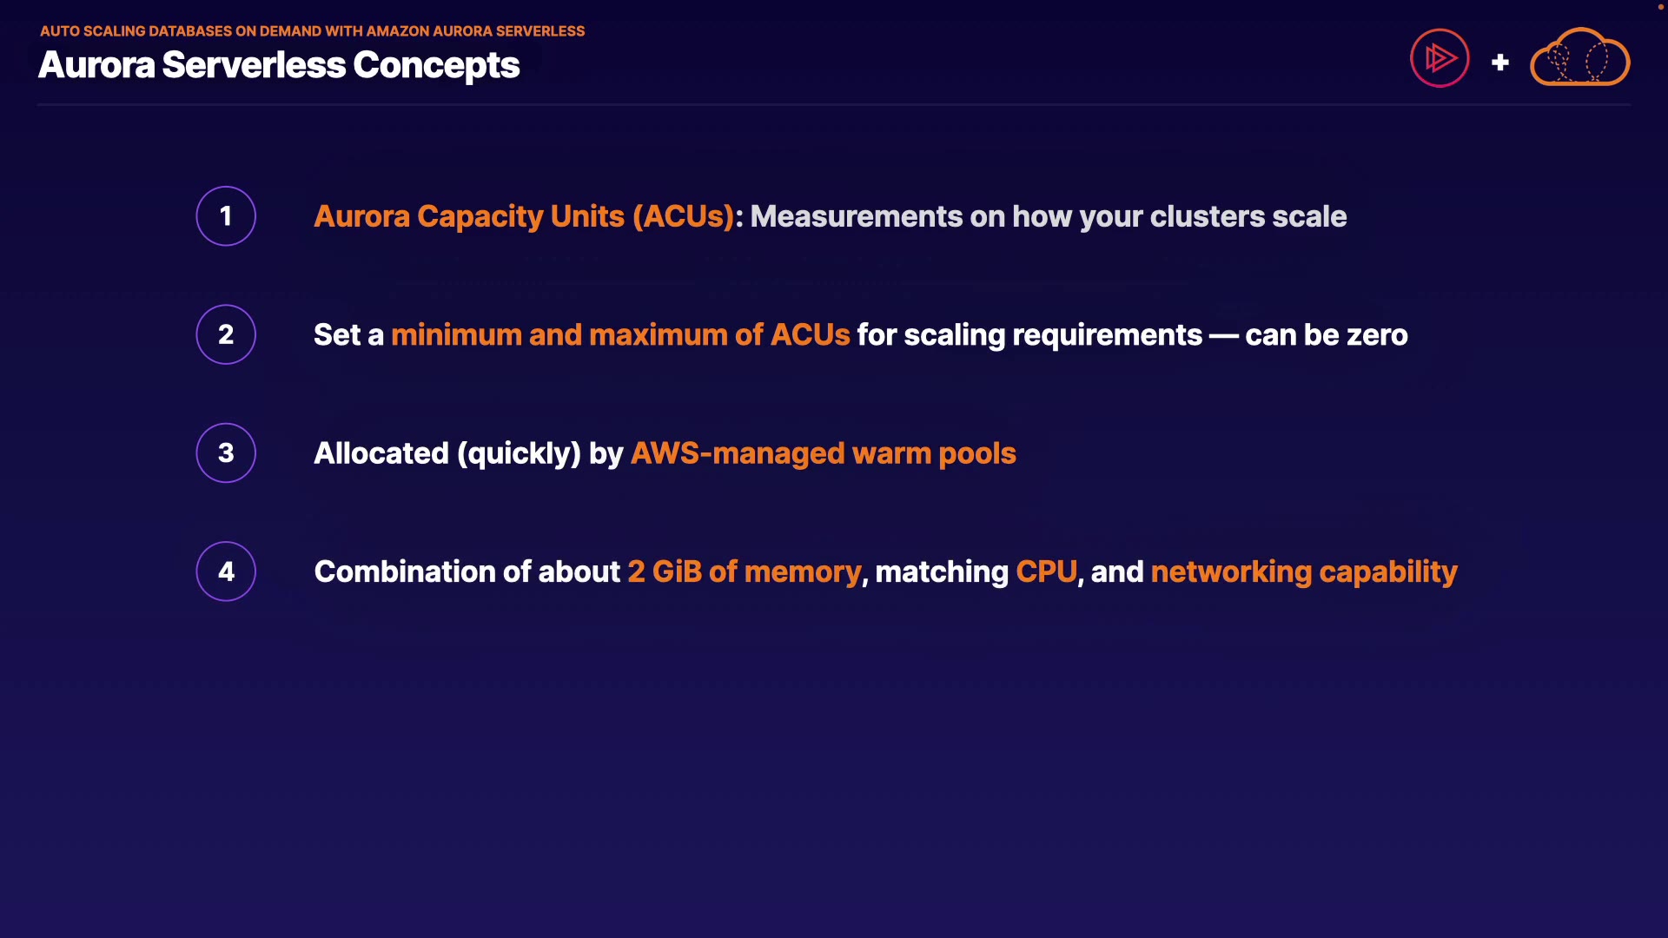Click the Pluralsight play logo icon
The image size is (1668, 938).
(1439, 58)
